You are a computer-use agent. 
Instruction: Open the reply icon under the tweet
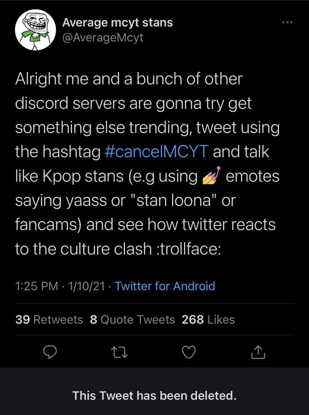(49, 353)
